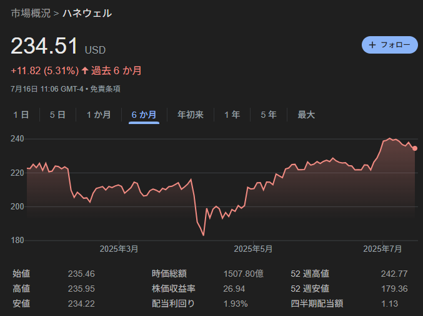Click the 過去 6 か月 period text

[x=116, y=70]
